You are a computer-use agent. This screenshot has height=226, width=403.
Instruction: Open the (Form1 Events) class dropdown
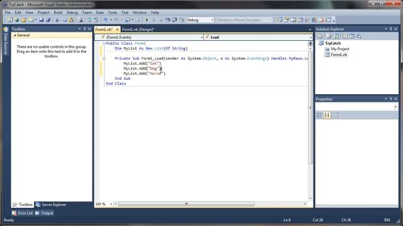pos(201,38)
